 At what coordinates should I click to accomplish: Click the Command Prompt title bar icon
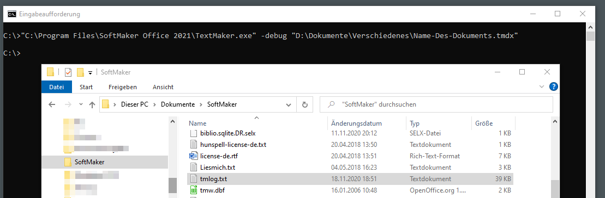12,14
